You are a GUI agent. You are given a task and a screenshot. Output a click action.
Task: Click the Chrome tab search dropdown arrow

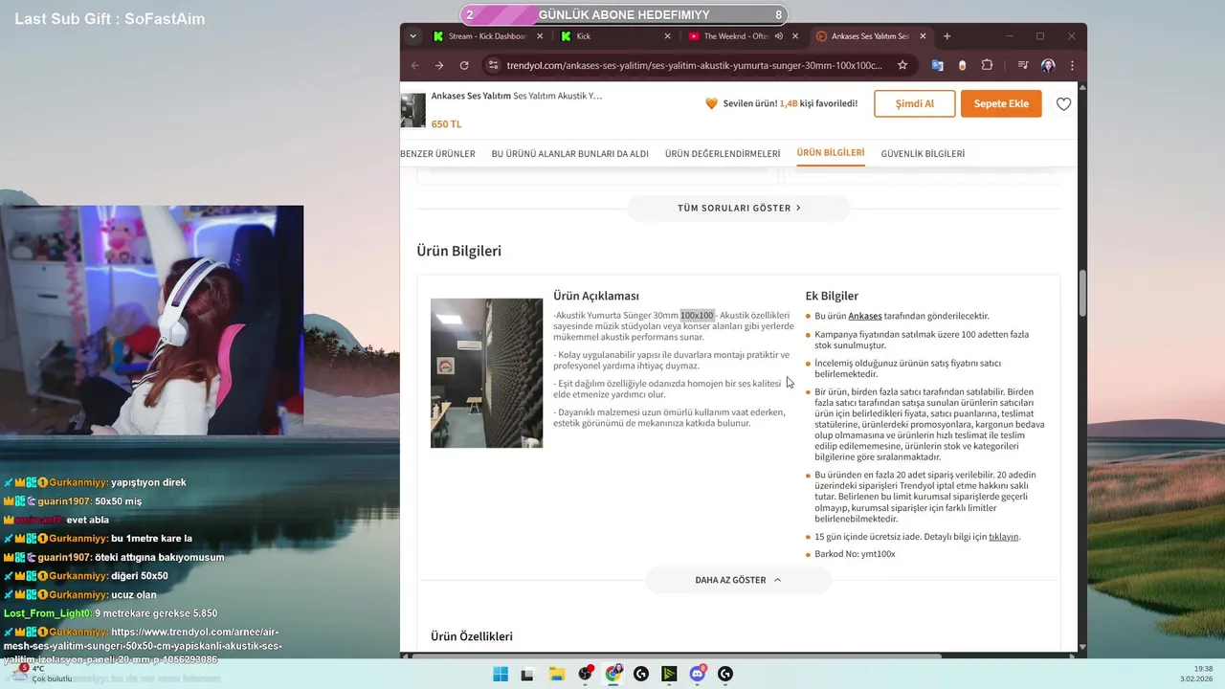coord(412,36)
